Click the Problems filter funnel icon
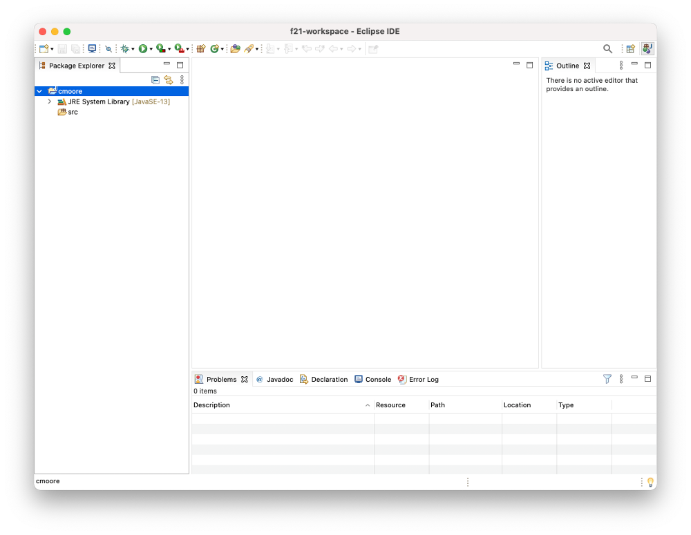 (x=607, y=379)
